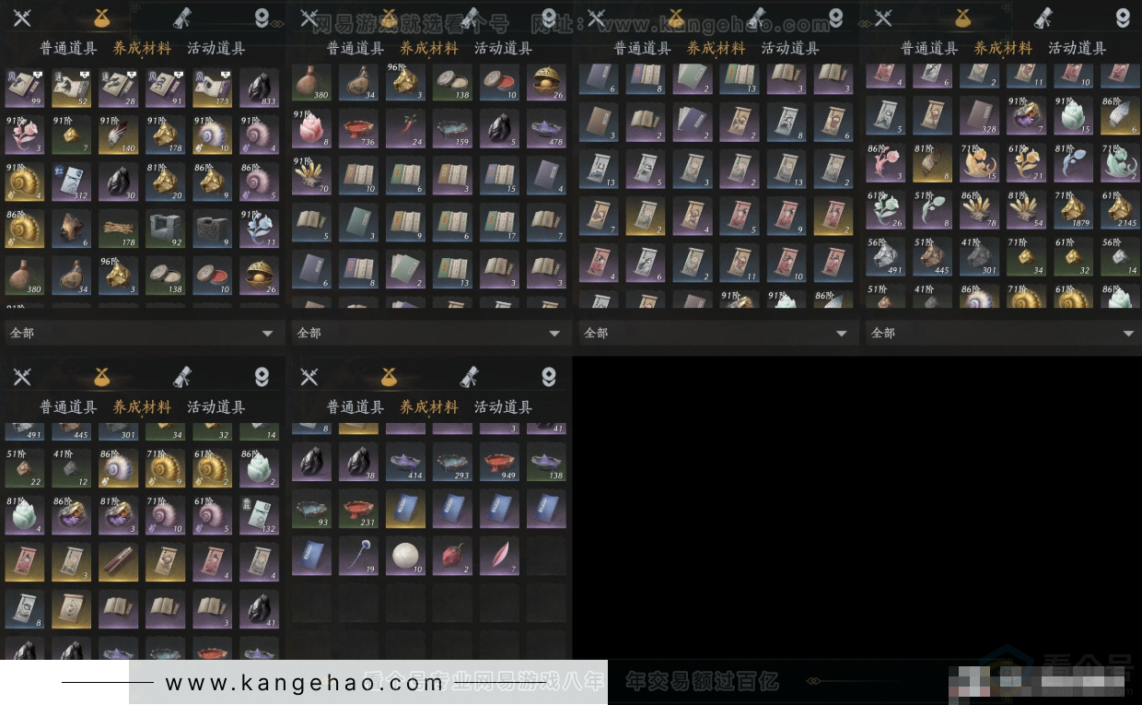Select the 51阶 ore with count 22
1142x705 pixels.
pos(24,469)
